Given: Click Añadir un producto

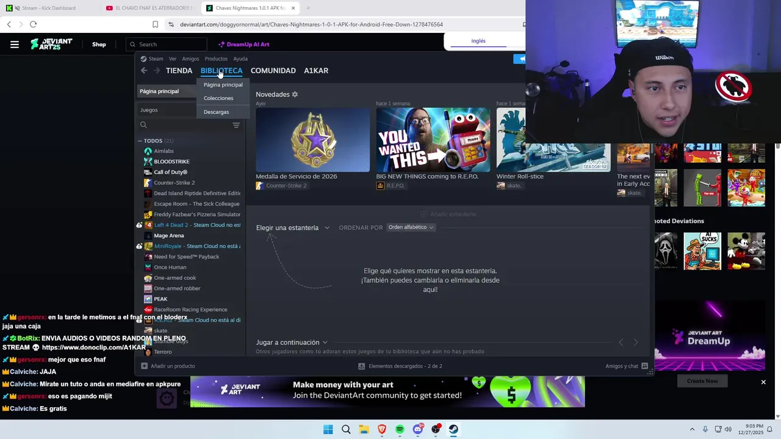Looking at the screenshot, I should (168, 366).
